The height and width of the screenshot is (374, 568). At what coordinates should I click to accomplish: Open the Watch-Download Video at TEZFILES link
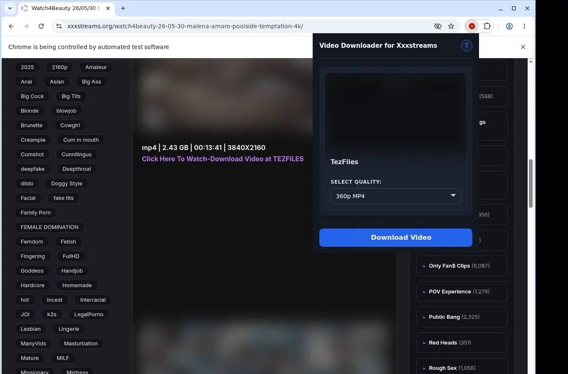click(x=223, y=159)
